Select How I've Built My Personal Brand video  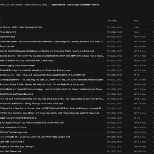click(52, 99)
